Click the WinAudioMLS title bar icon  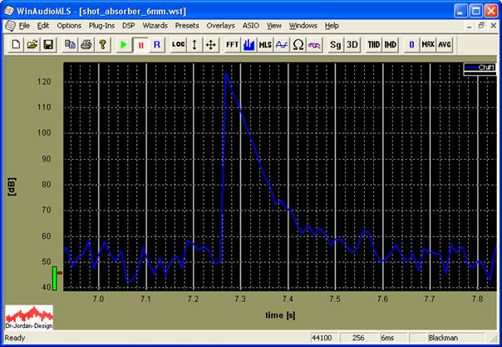[x=9, y=11]
